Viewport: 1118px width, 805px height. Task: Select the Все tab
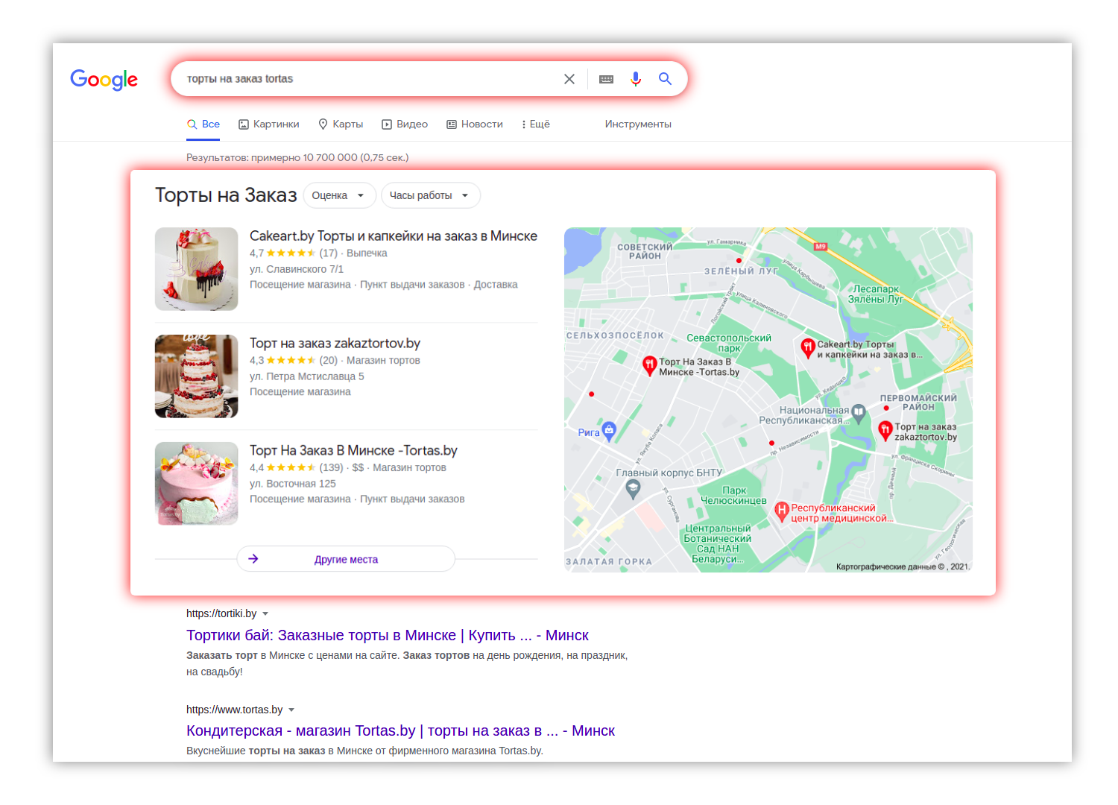(203, 124)
